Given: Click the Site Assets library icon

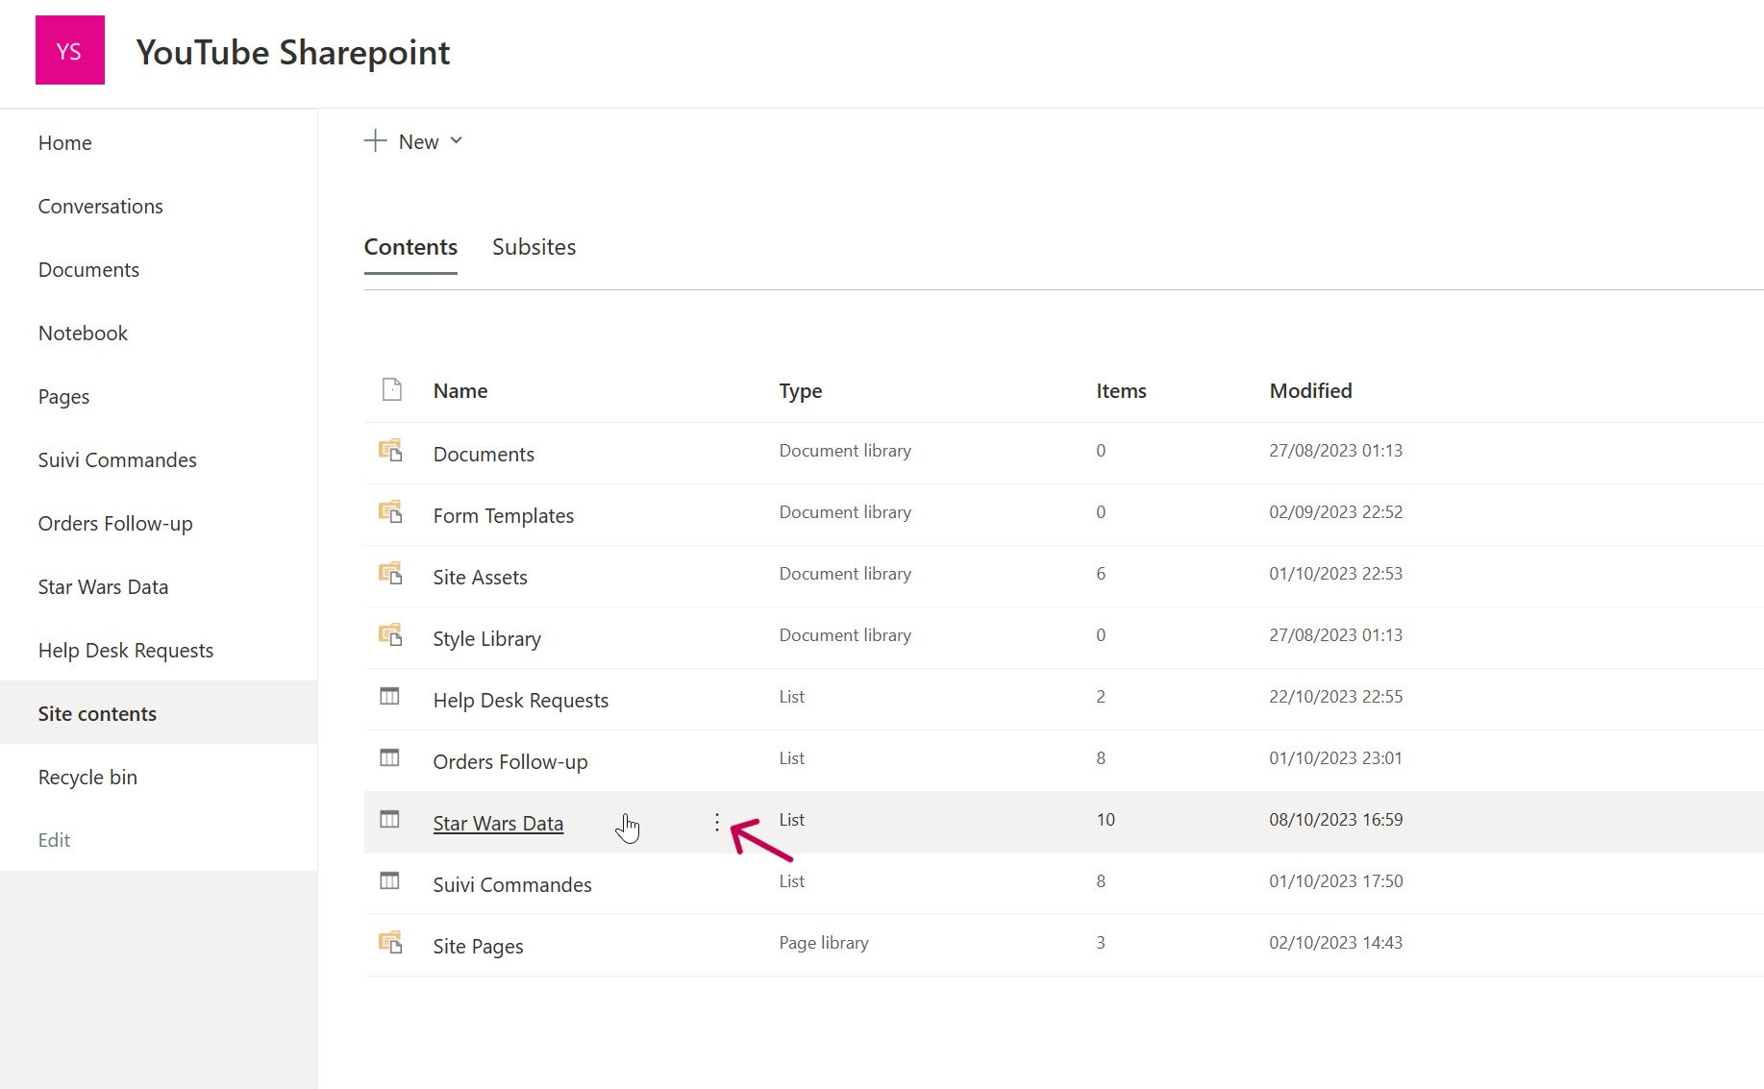Looking at the screenshot, I should (x=389, y=573).
